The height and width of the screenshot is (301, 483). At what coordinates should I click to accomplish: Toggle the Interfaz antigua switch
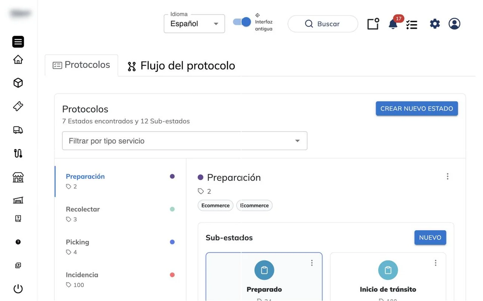click(x=242, y=22)
